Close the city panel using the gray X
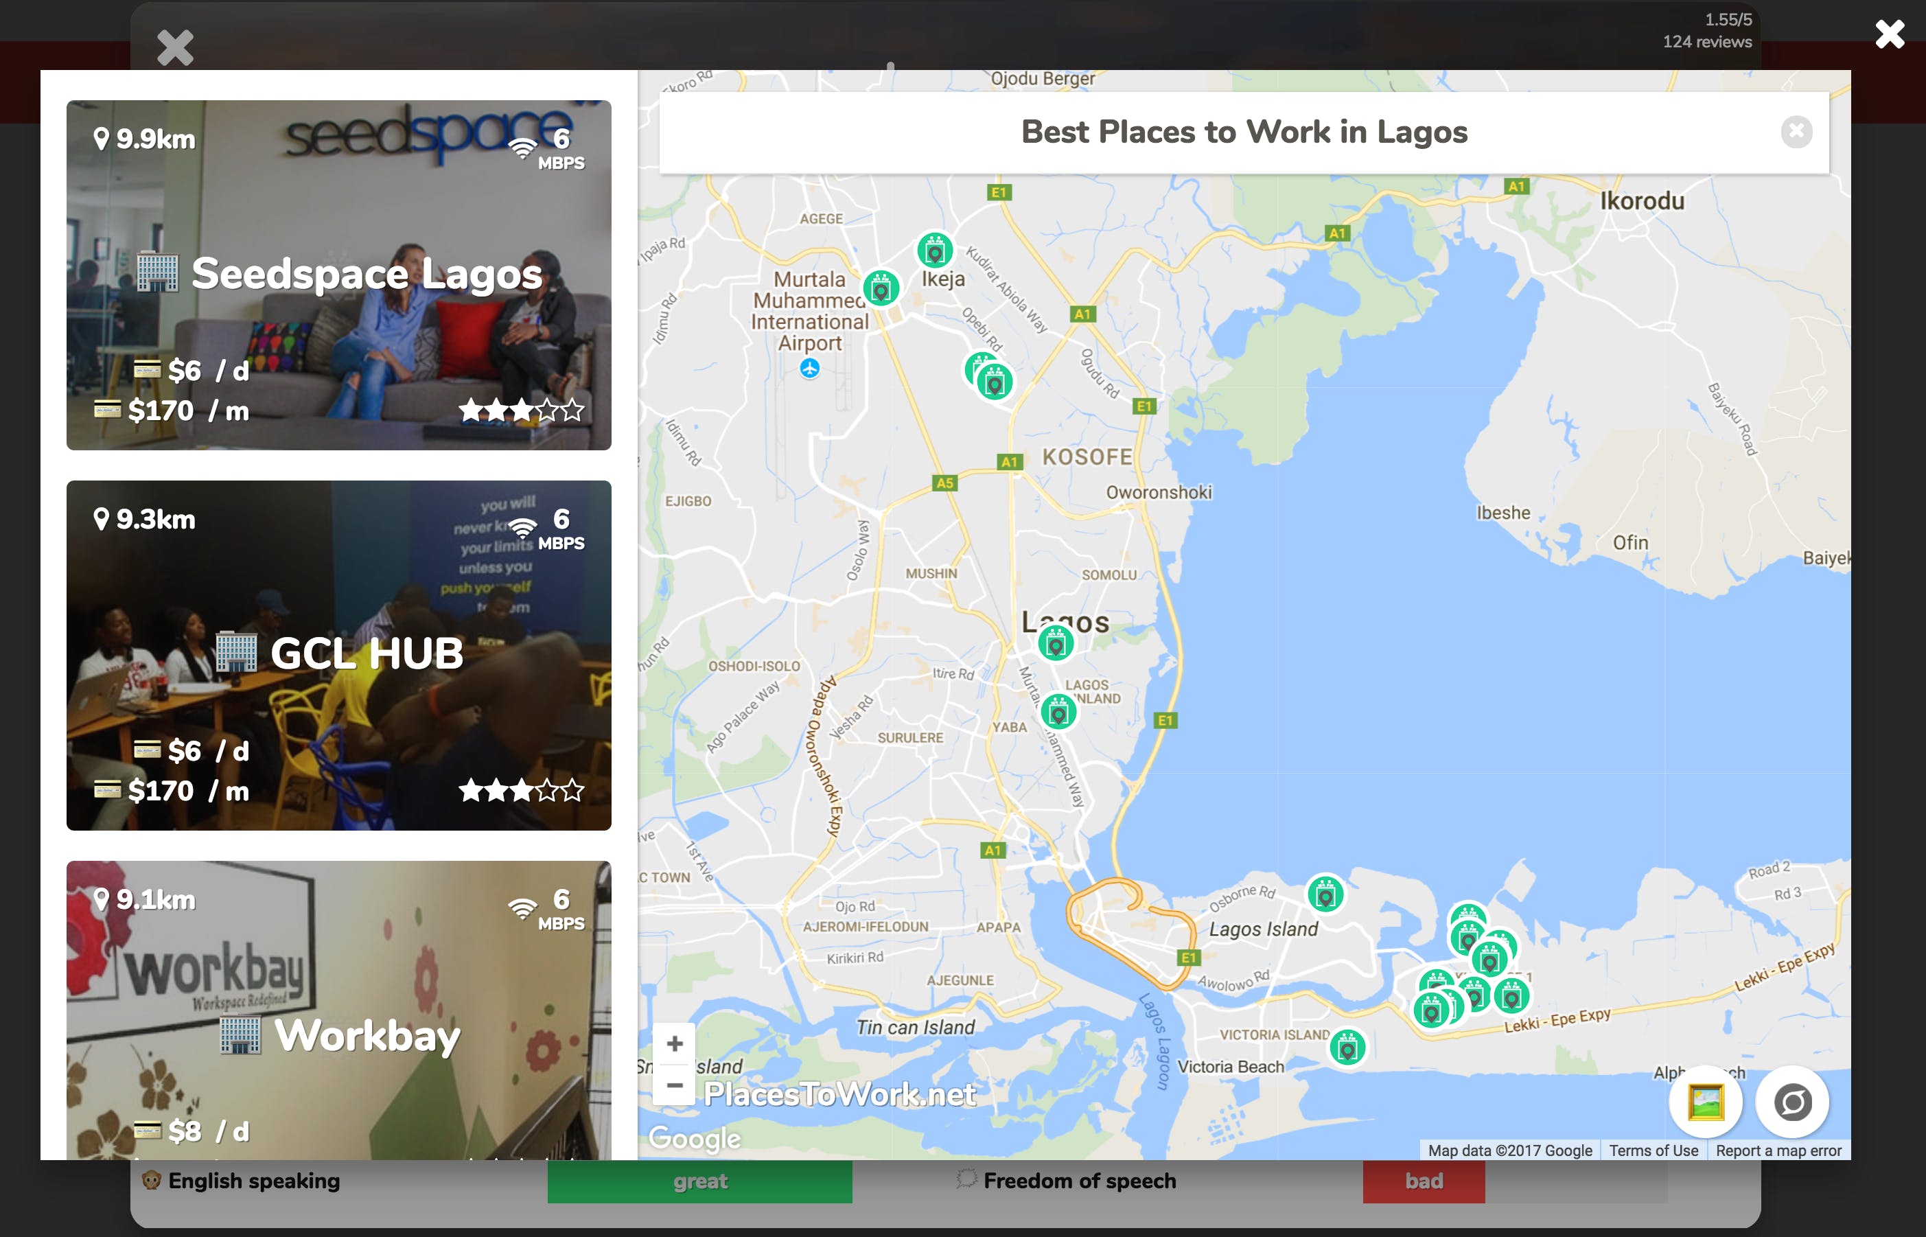 click(175, 47)
